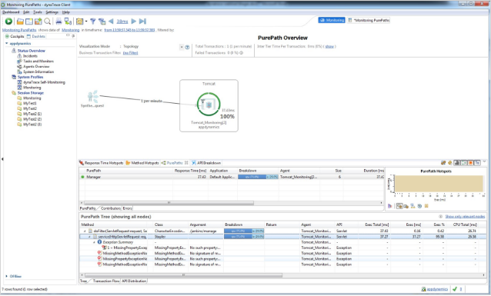Select Status Overview in tree
The width and height of the screenshot is (491, 296).
(x=32, y=51)
